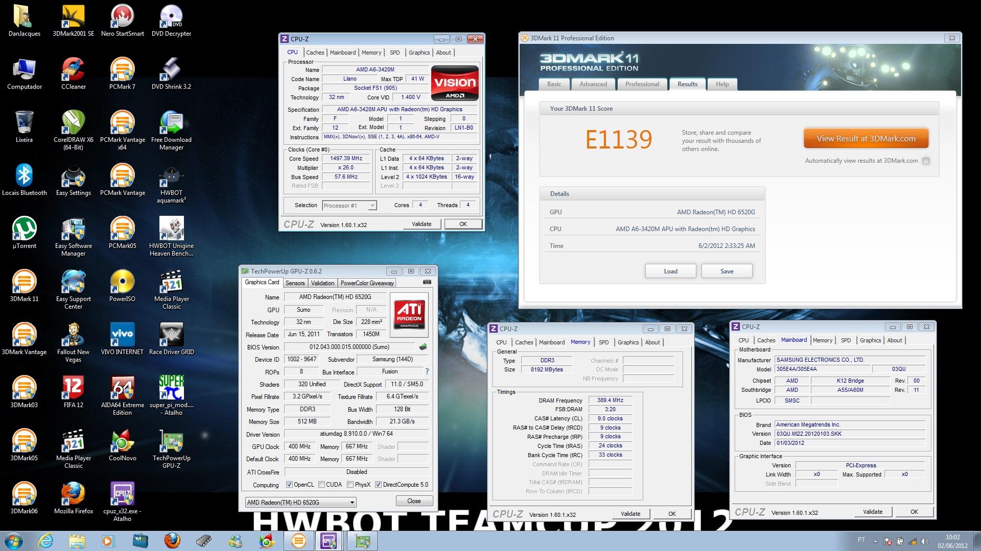Toggle CUDA checkbox in GPU-Z

(x=322, y=485)
